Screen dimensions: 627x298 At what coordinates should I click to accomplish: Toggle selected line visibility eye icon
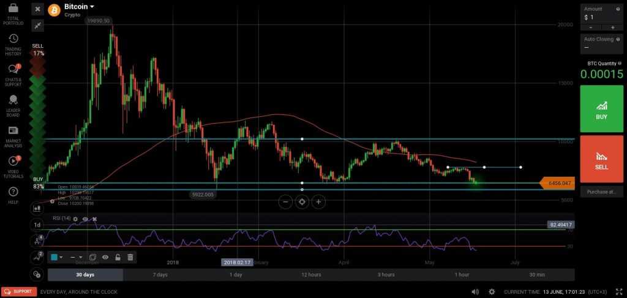tap(105, 257)
